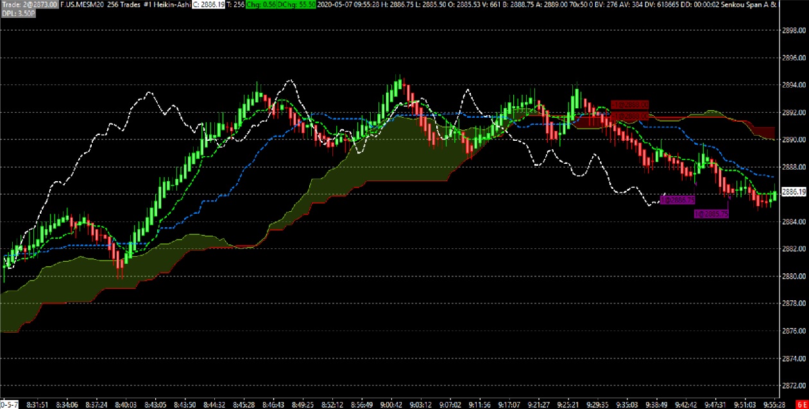This screenshot has width=809, height=409.
Task: Click the 2884.00 price axis label
Action: point(796,221)
